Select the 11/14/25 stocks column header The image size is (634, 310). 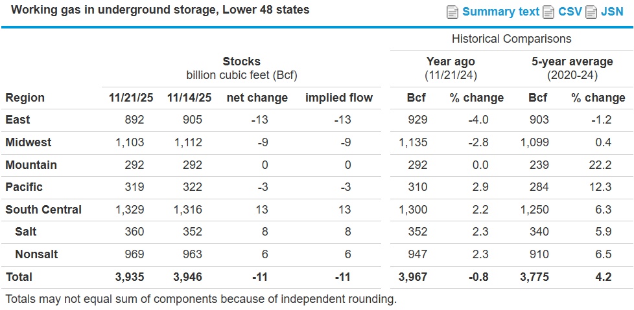(x=189, y=98)
